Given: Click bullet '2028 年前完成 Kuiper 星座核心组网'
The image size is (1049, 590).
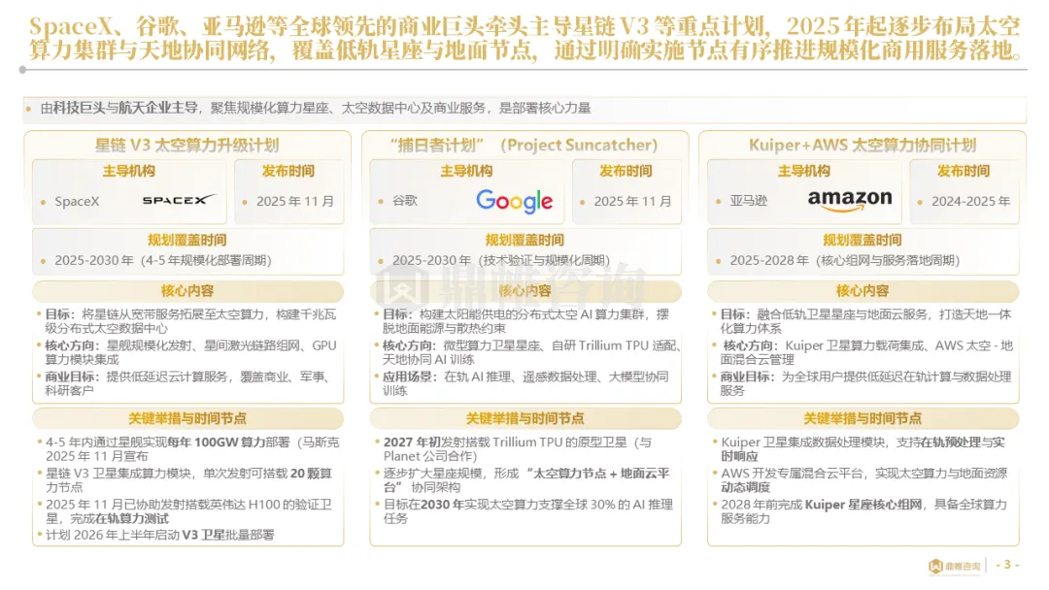Looking at the screenshot, I should click(864, 511).
